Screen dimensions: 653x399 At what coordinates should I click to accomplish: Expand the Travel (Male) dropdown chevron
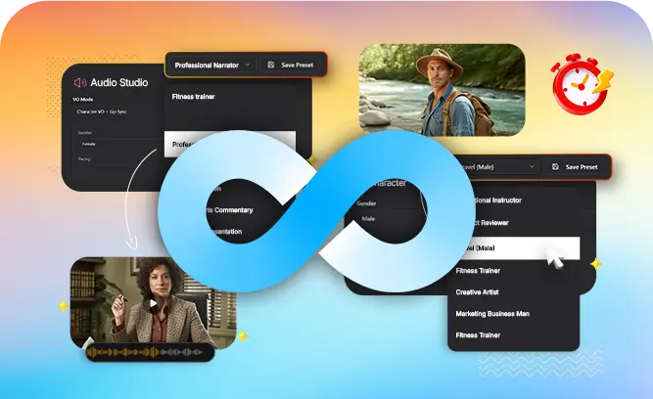pos(532,167)
